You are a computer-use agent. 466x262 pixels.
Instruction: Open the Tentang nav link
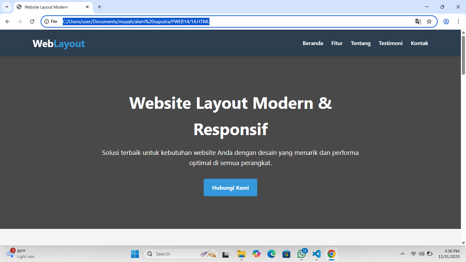click(x=361, y=43)
